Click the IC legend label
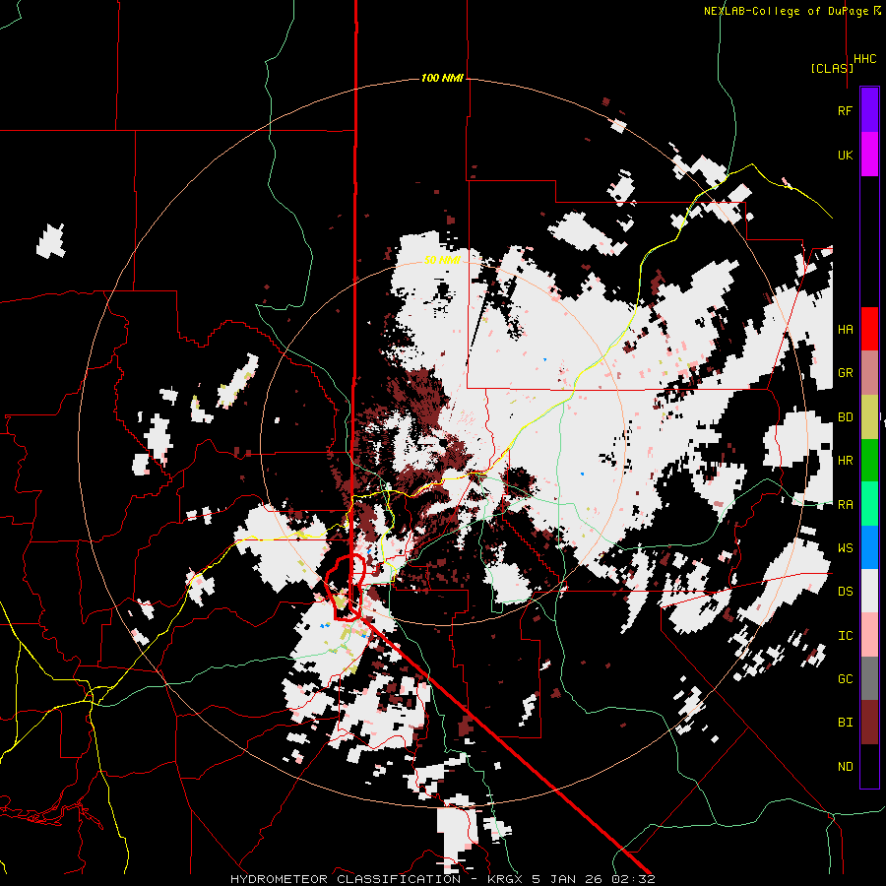The image size is (886, 886). [x=845, y=636]
